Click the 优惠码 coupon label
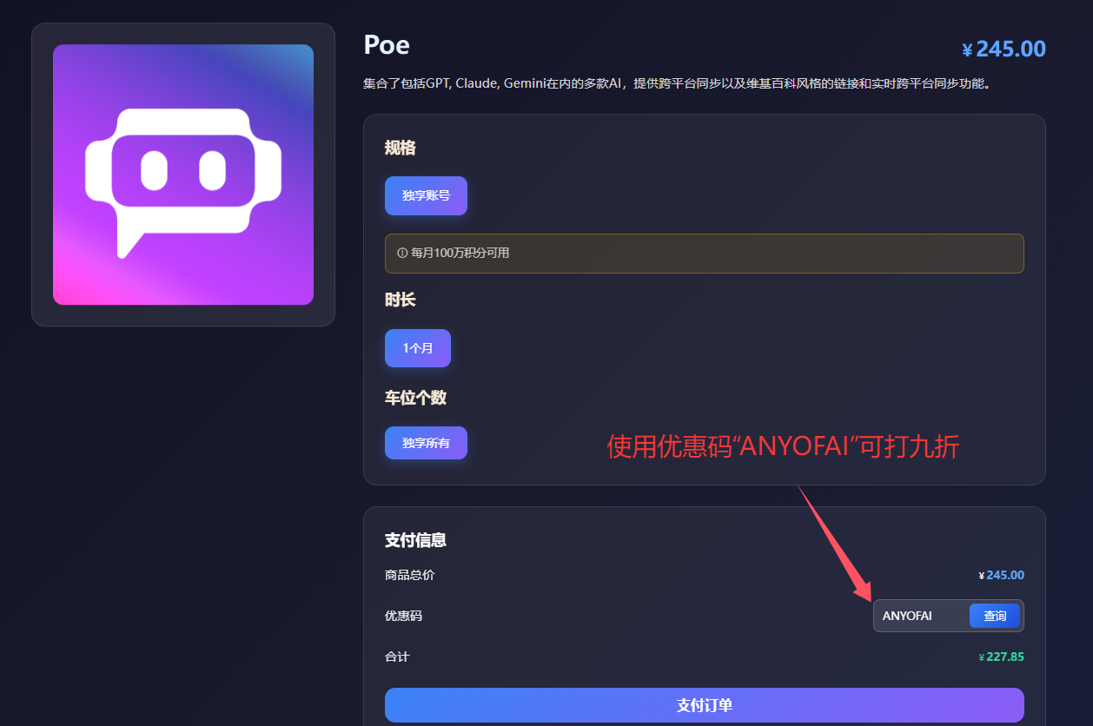 403,616
